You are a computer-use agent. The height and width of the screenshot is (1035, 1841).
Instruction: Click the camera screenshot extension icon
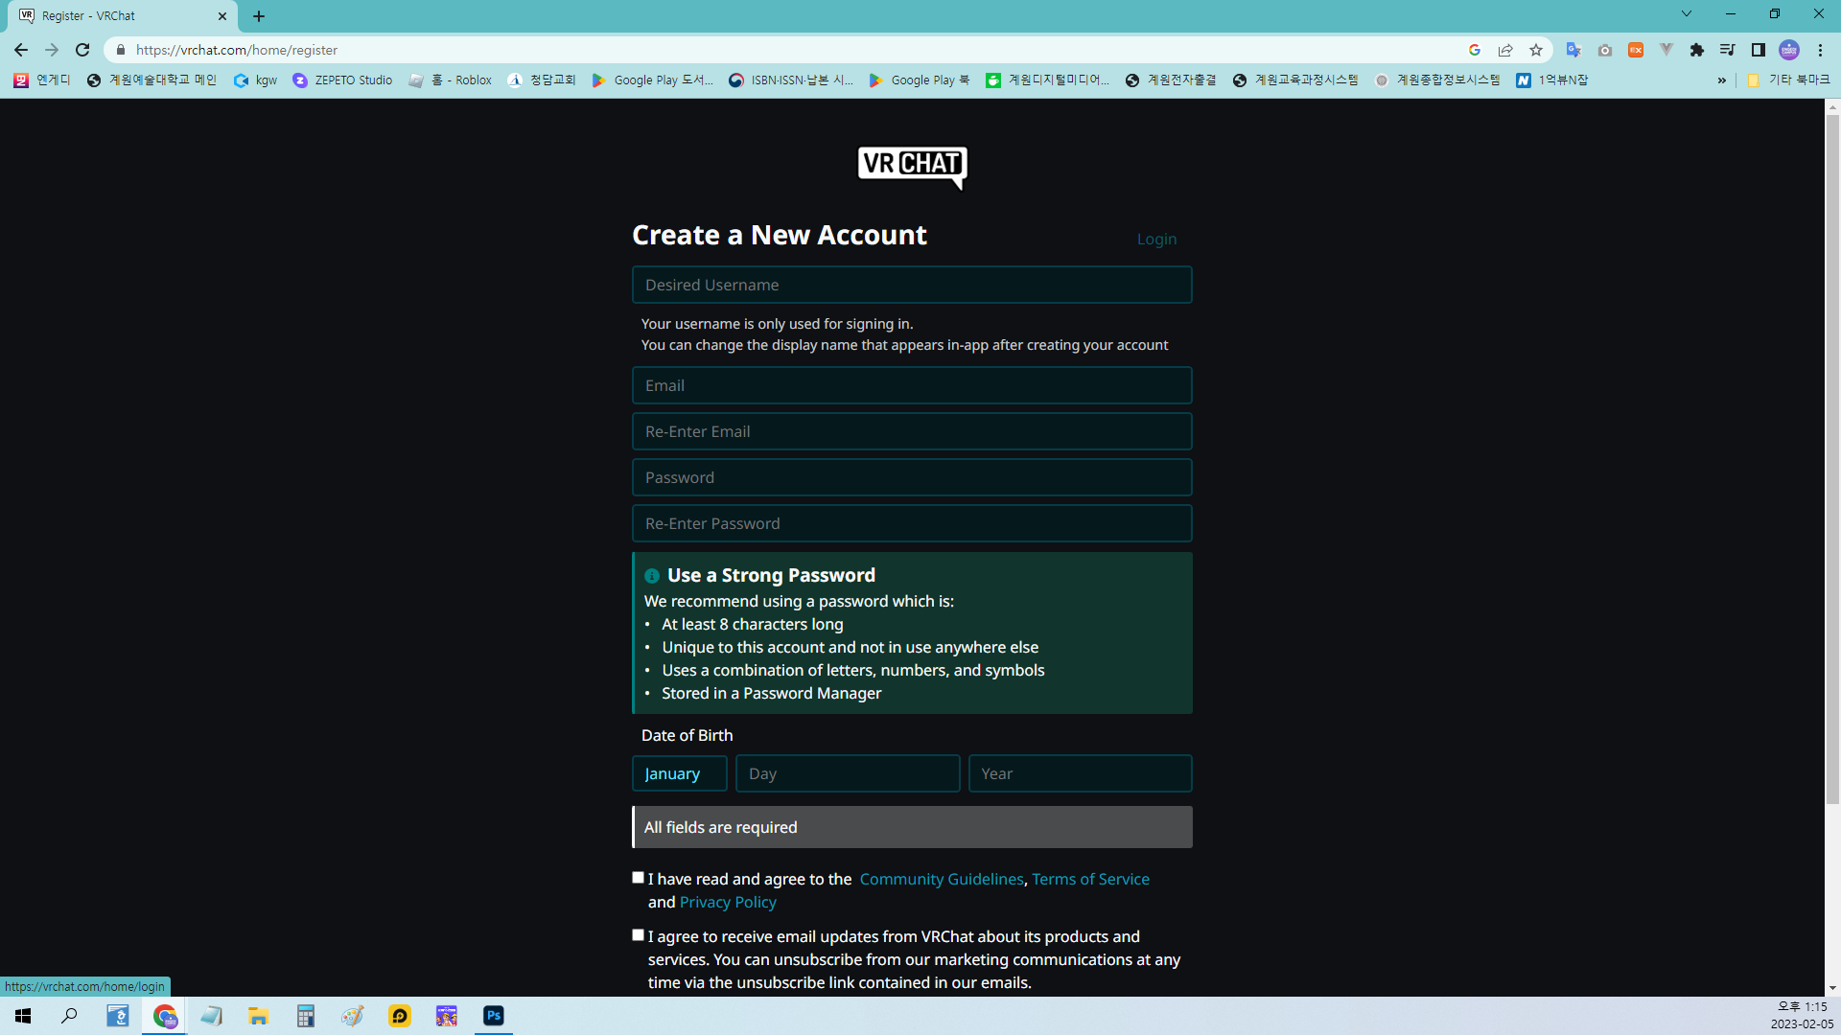click(x=1605, y=50)
